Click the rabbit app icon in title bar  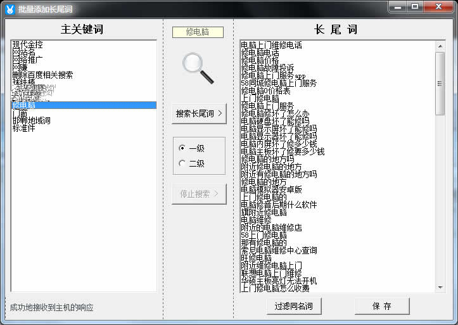(x=9, y=7)
